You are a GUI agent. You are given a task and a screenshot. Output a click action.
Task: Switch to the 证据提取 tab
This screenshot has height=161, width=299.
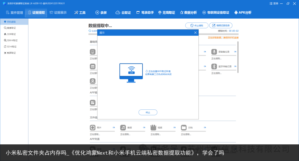pyautogui.click(x=36, y=12)
